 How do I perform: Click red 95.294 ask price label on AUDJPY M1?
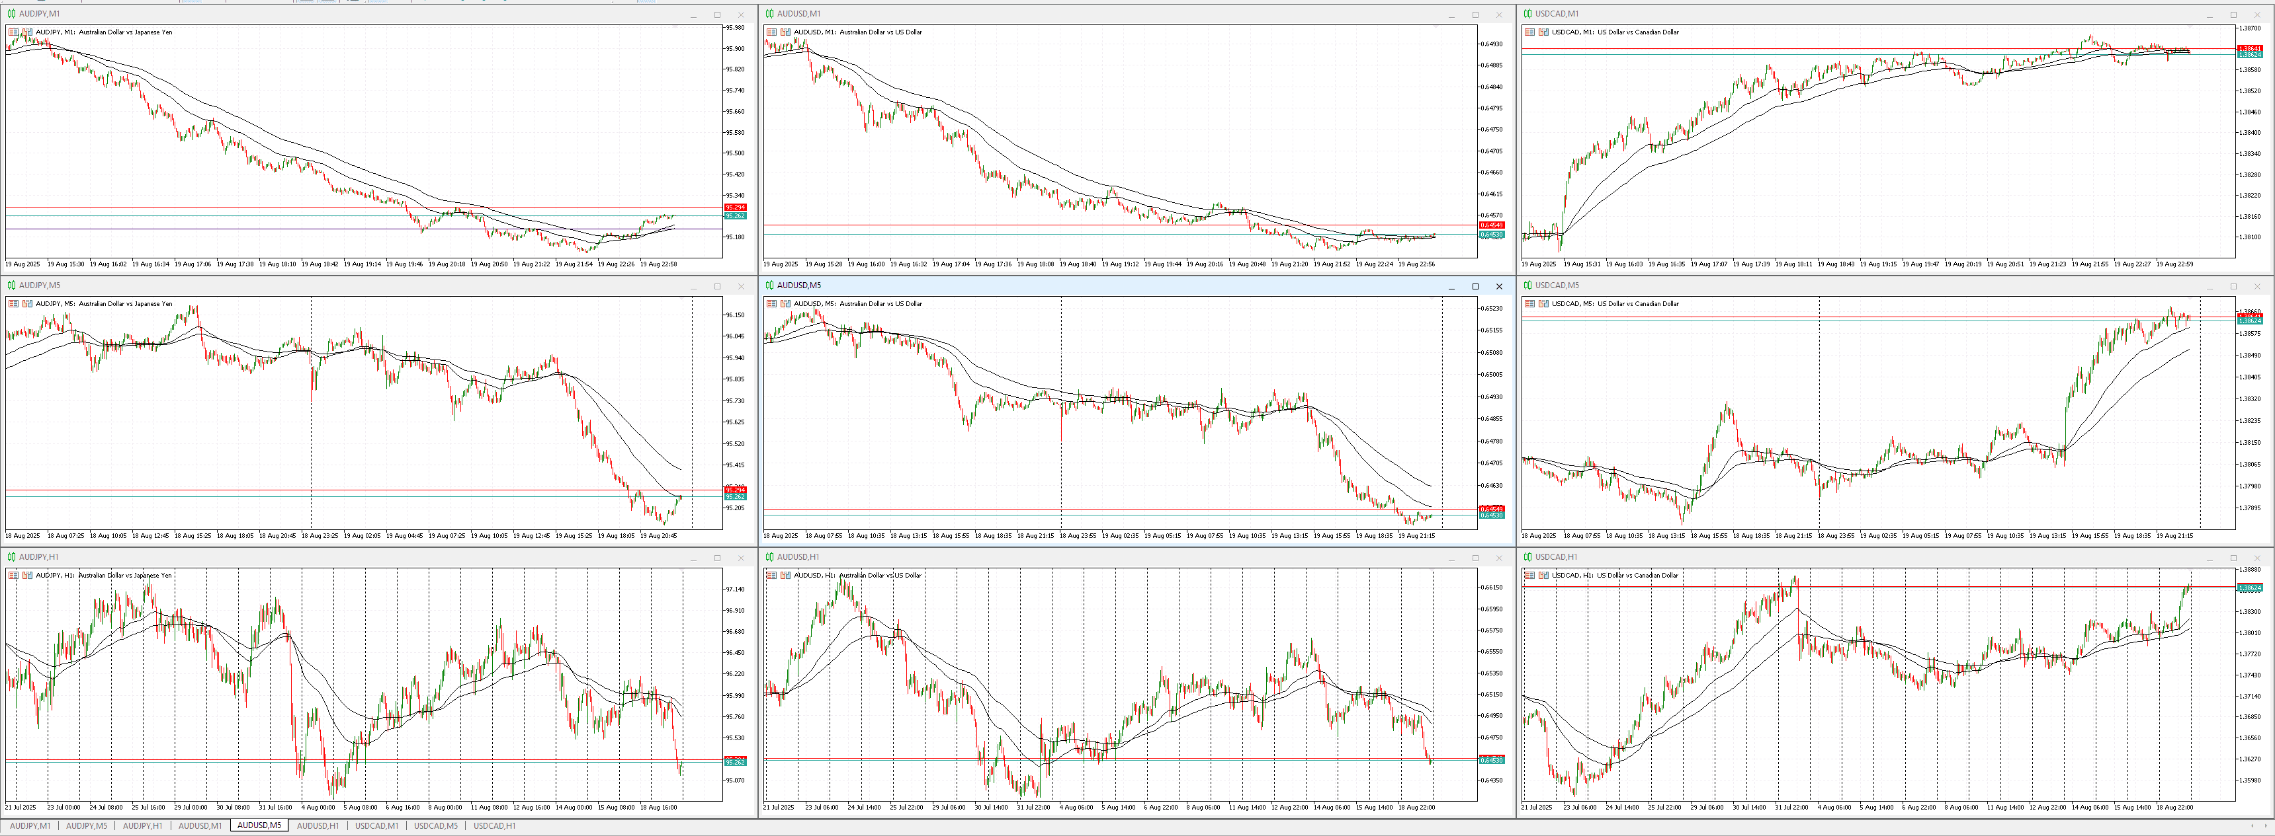pyautogui.click(x=735, y=208)
